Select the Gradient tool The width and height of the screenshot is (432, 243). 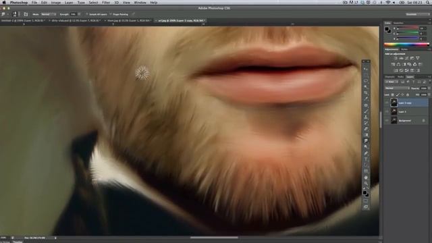(x=366, y=135)
